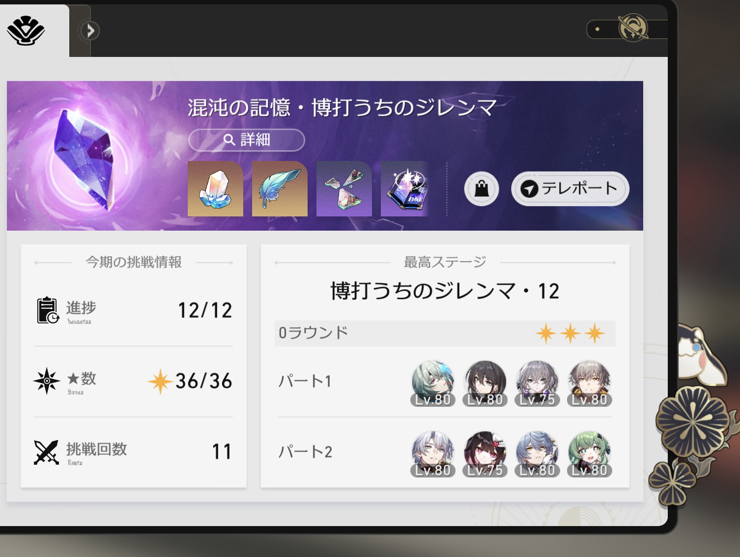Click the テレポート teleport button
The height and width of the screenshot is (557, 740).
pos(570,188)
